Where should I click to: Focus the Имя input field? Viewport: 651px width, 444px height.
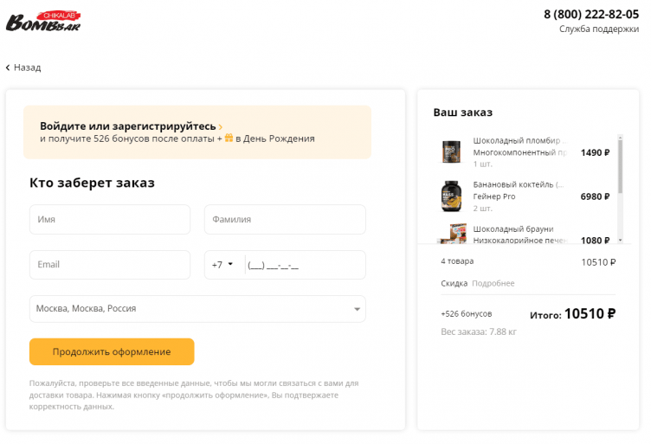pyautogui.click(x=109, y=220)
